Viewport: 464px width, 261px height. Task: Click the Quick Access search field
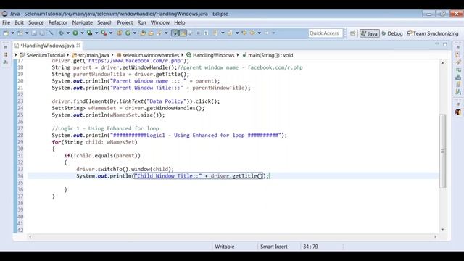pyautogui.click(x=325, y=33)
